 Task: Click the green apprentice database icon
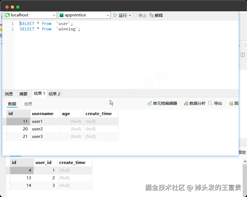pos(62,15)
